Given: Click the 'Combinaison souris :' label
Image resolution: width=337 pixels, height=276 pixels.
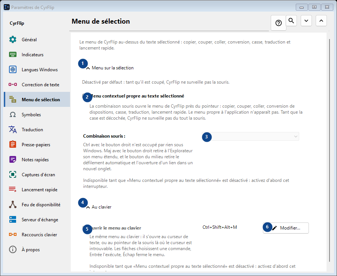Looking at the screenshot, I should click(x=104, y=136).
